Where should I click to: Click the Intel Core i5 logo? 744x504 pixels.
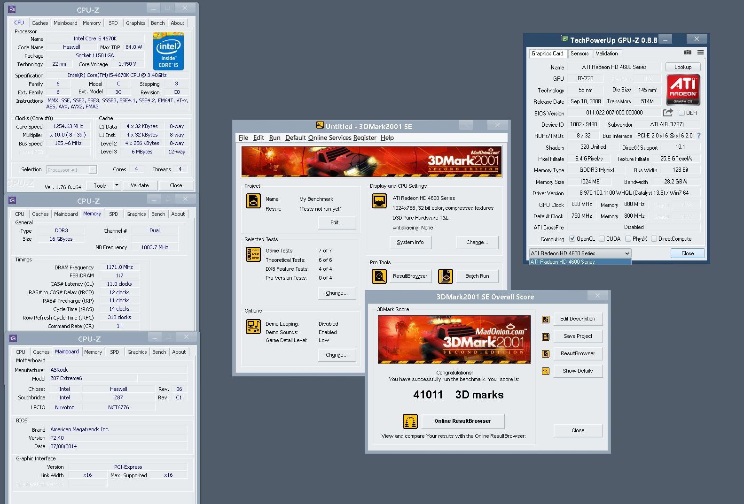pyautogui.click(x=168, y=52)
